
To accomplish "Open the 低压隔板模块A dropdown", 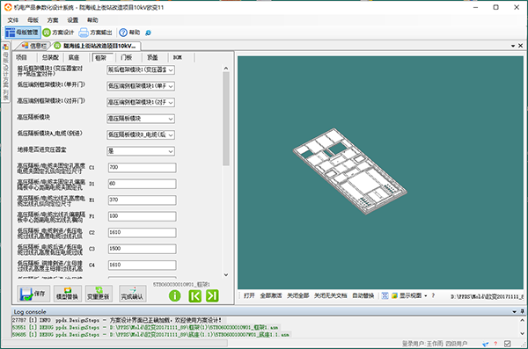I will [x=141, y=135].
